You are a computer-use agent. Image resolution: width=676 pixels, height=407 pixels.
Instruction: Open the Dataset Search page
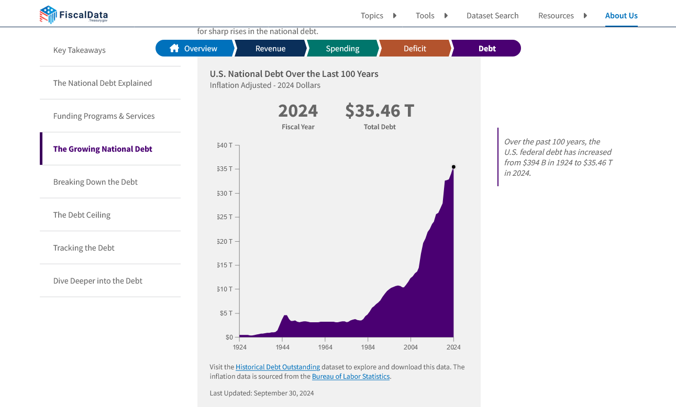point(492,16)
